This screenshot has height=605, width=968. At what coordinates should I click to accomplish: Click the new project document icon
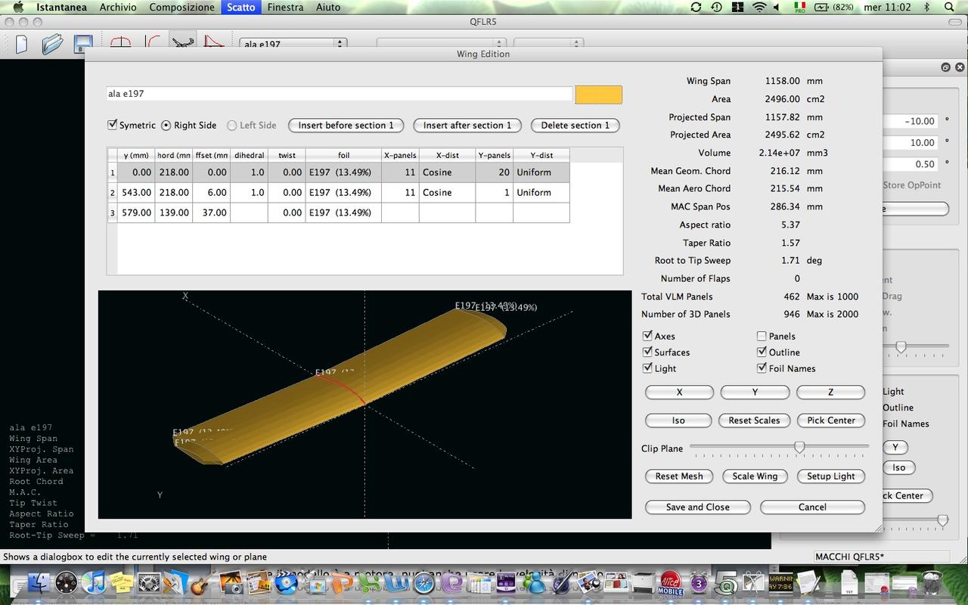tap(21, 44)
